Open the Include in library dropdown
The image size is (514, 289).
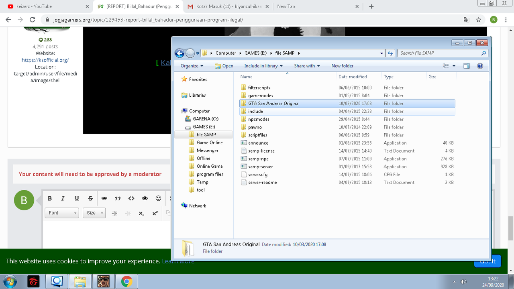(x=263, y=66)
